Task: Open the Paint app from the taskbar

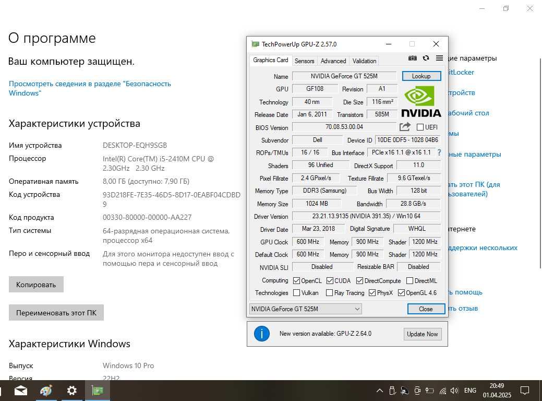Action: [x=46, y=391]
